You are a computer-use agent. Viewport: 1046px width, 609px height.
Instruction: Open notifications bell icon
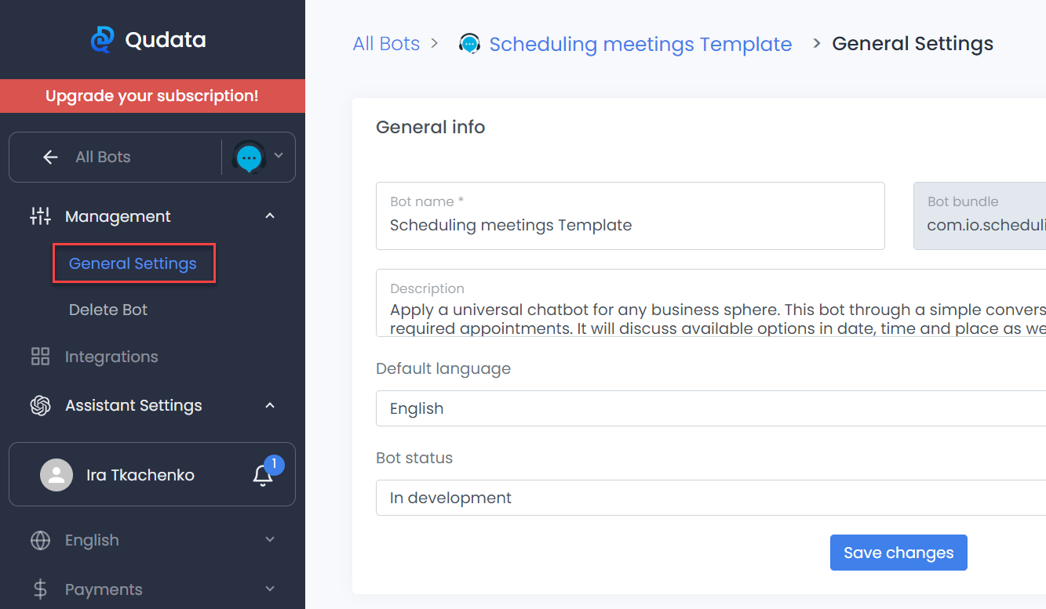(263, 475)
